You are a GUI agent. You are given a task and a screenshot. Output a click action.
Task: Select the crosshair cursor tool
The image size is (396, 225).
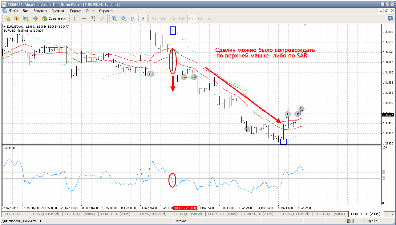click(35, 18)
